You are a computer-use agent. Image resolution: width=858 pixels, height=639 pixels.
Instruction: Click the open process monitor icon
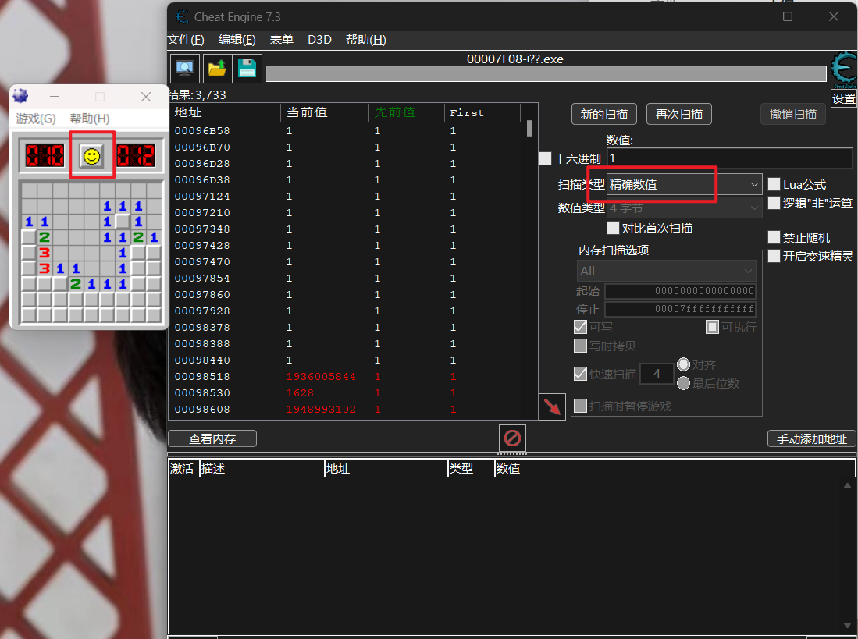[x=185, y=69]
